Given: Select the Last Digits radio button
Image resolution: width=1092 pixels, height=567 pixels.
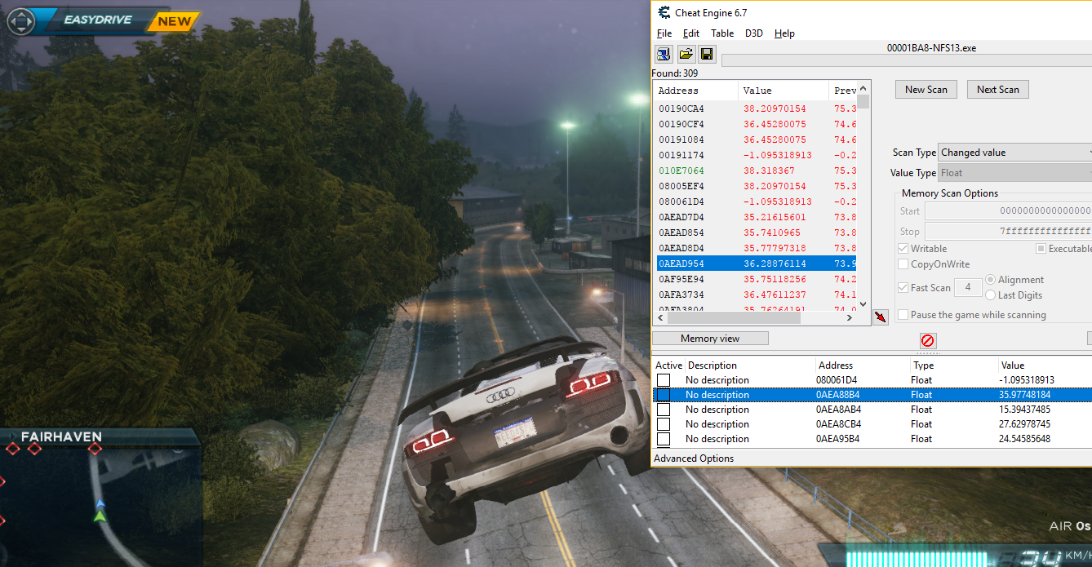Looking at the screenshot, I should pos(991,295).
